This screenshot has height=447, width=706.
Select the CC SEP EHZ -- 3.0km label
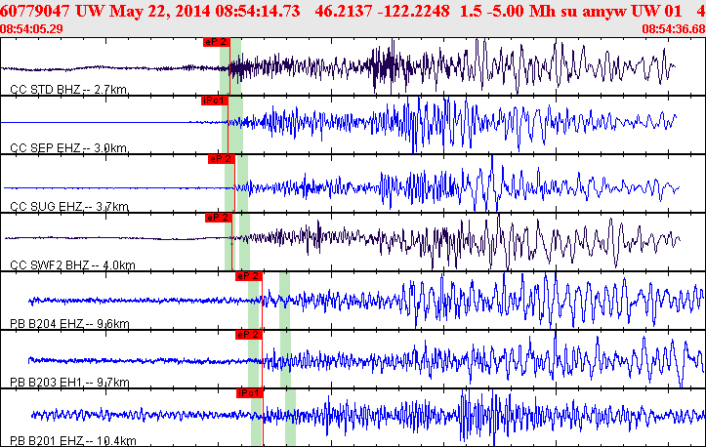(x=68, y=148)
